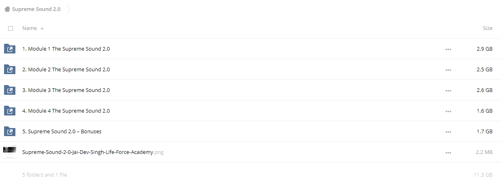Open more options for Module 4 row
This screenshot has width=501, height=190.
click(448, 111)
